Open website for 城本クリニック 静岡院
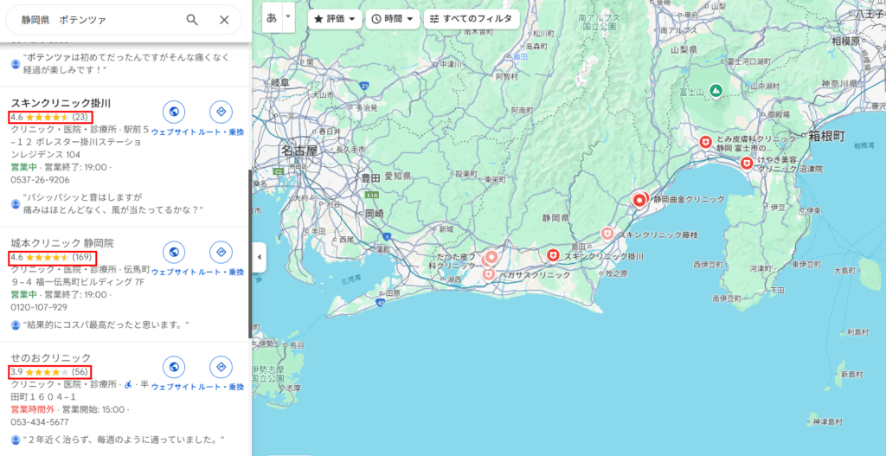Viewport: 886px width, 456px height. coord(174,252)
